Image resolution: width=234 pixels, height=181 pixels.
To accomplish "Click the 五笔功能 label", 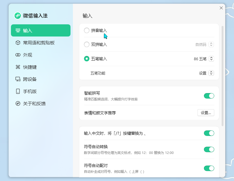I will point(98,73).
